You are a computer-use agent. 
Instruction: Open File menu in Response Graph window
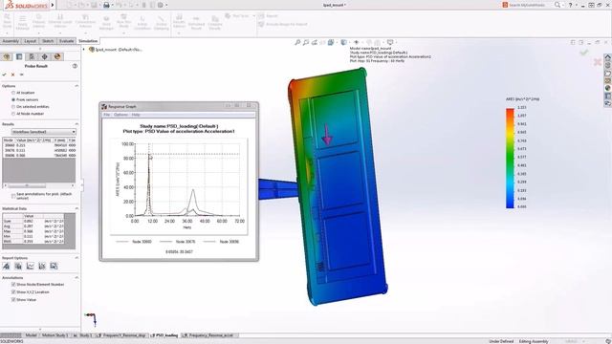pos(106,115)
